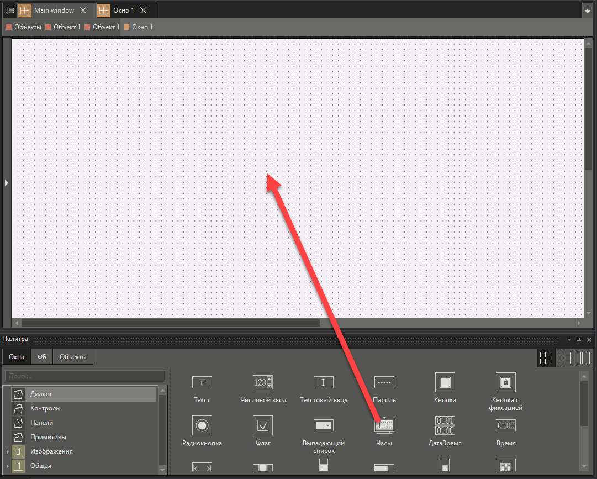Screen dimensions: 597x479
Task: Pick the Числовой ввод palette element
Action: tap(263, 382)
